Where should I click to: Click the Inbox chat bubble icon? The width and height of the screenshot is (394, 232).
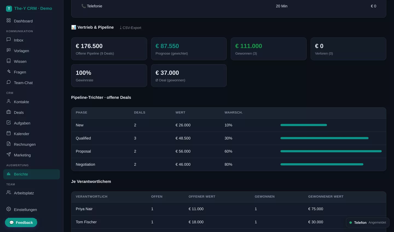pos(8,40)
